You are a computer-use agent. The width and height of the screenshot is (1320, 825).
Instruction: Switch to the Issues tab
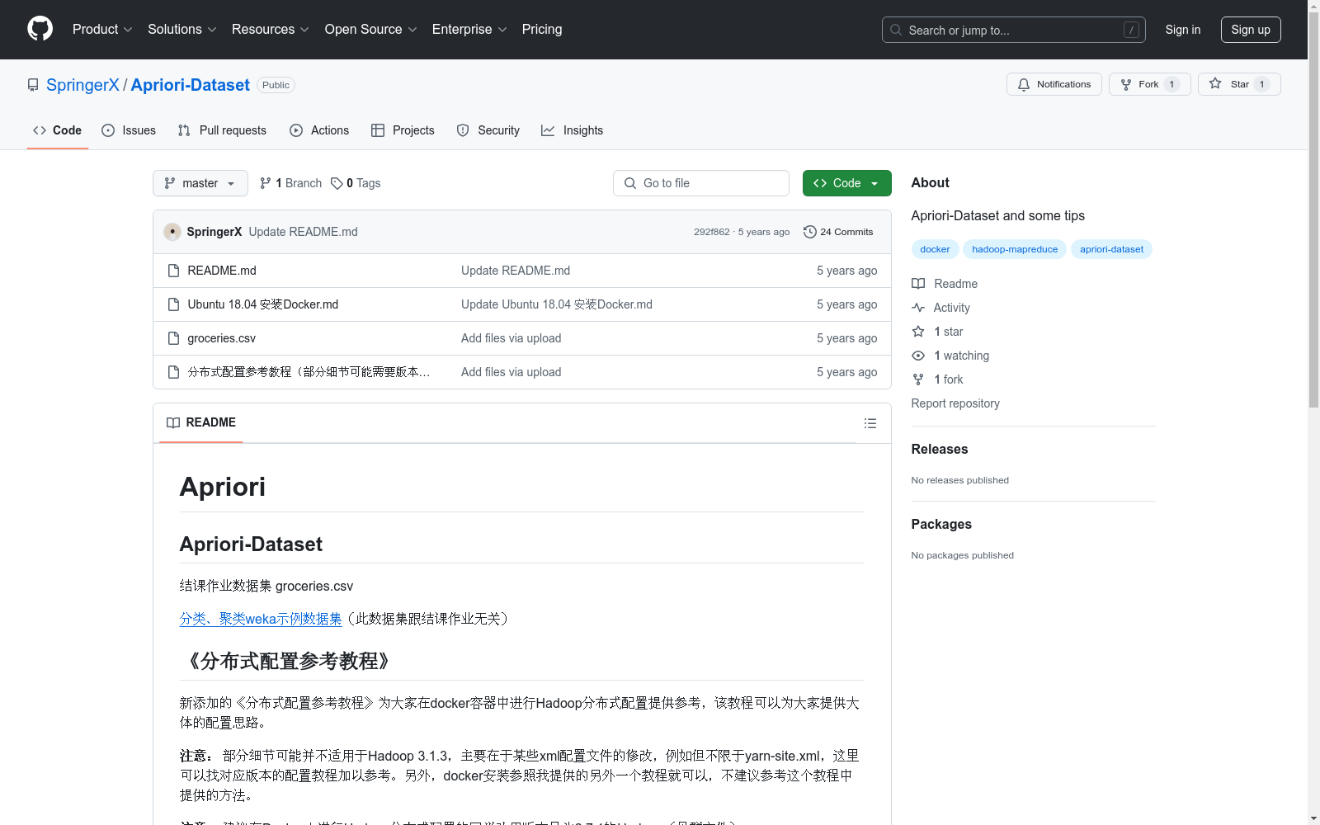tap(129, 130)
